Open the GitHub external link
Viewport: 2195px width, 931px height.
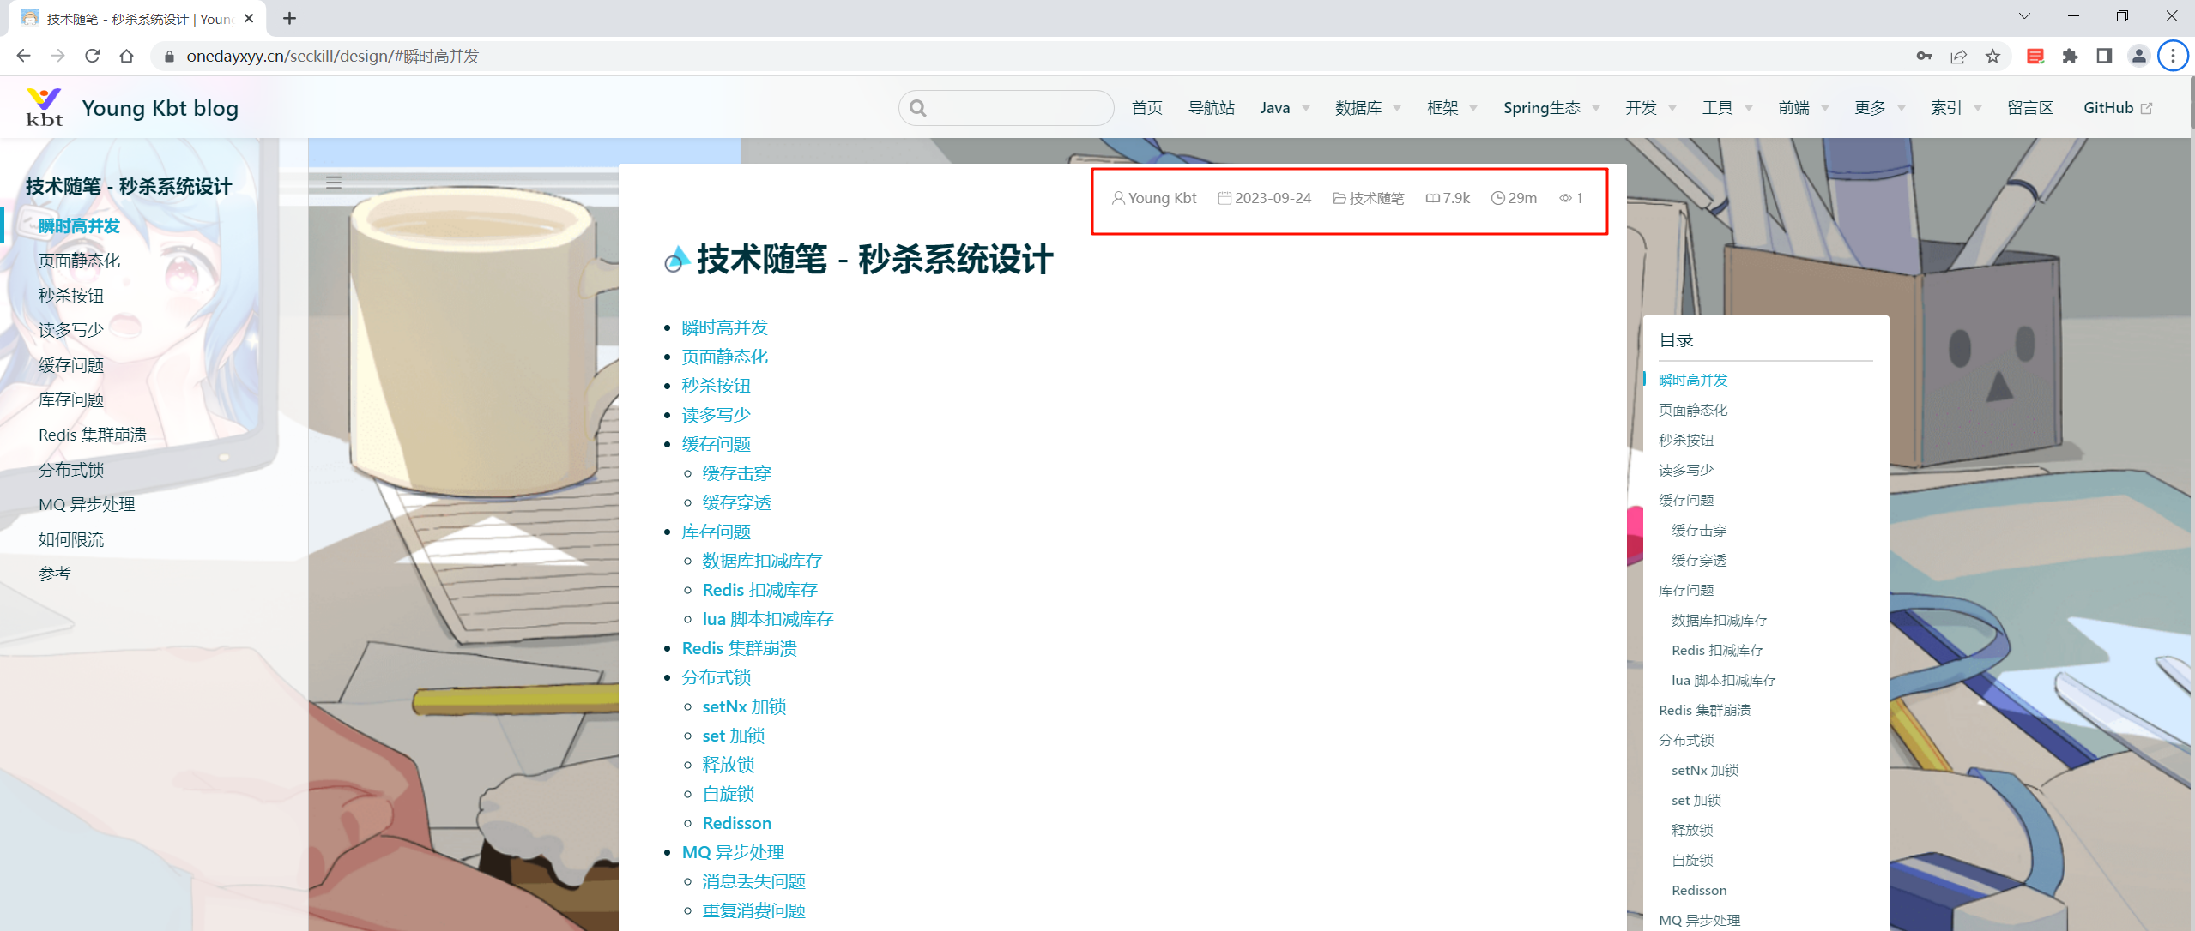(2118, 108)
